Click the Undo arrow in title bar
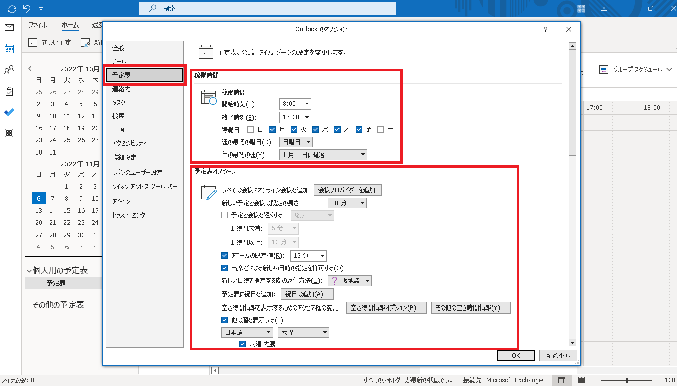This screenshot has height=386, width=677. pos(27,9)
